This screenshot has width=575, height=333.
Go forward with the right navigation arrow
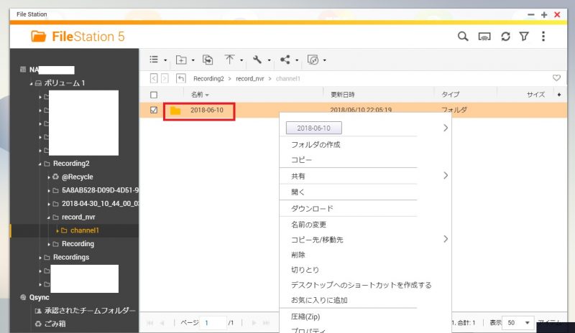point(165,78)
